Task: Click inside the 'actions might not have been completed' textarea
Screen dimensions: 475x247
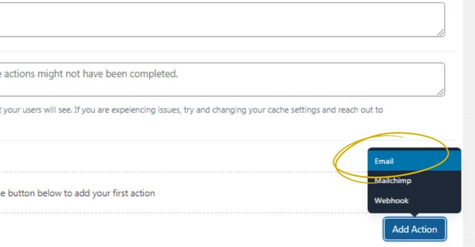Action: 222,80
